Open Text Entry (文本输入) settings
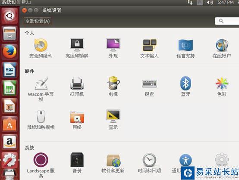The width and height of the screenshot is (239, 180). 149,48
